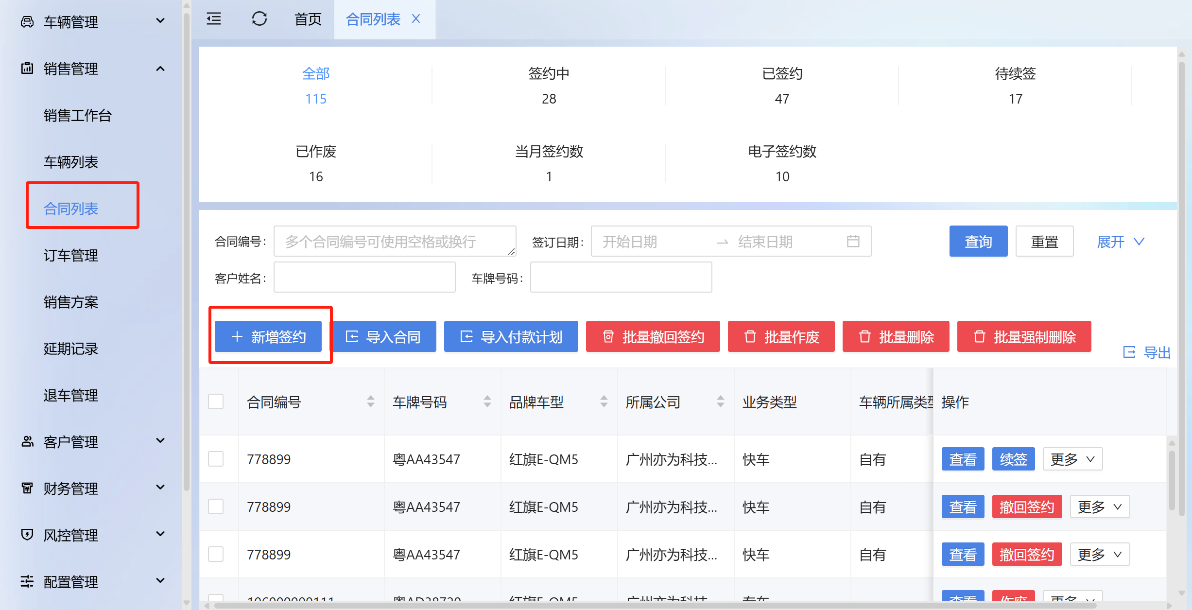Click the calendar icon in date range

pyautogui.click(x=853, y=241)
